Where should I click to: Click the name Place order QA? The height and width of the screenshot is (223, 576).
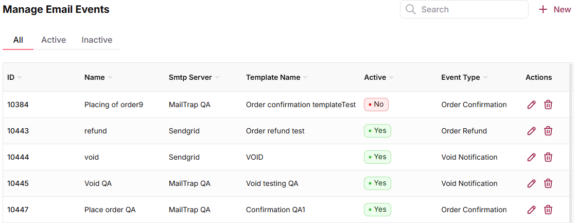[x=110, y=210]
